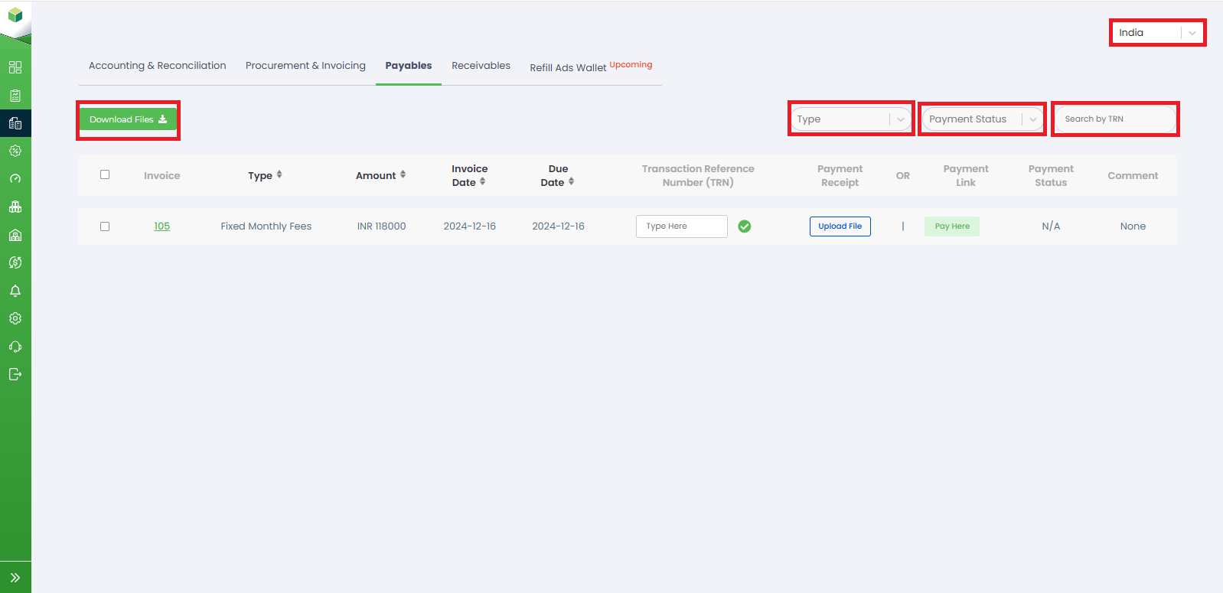Expand the Payment Status filter dropdown
Viewport: 1223px width, 593px height.
[982, 119]
